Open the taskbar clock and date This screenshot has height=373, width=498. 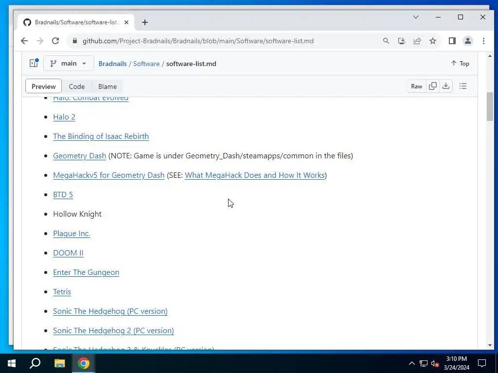coord(456,363)
